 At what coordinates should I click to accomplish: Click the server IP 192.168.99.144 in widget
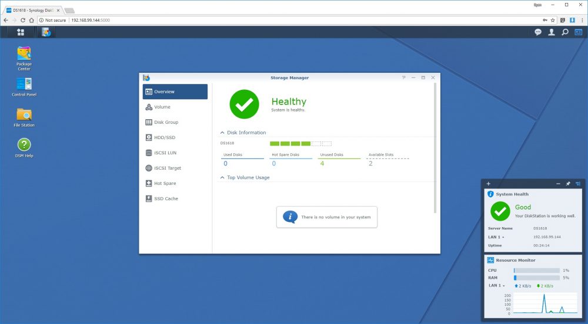(547, 237)
